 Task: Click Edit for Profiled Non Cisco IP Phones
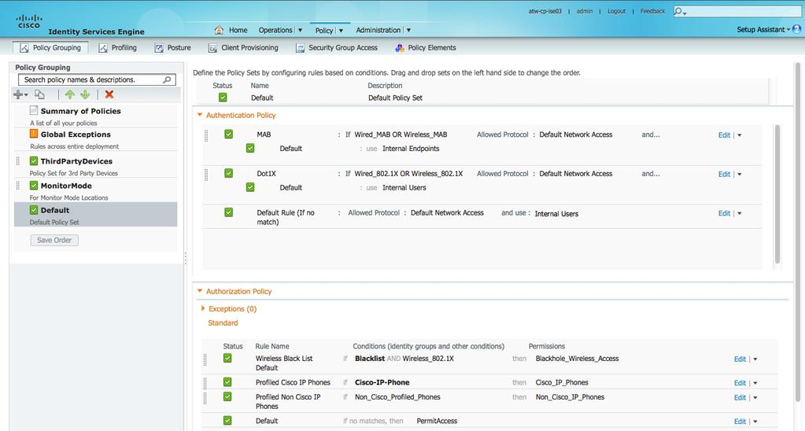click(740, 397)
